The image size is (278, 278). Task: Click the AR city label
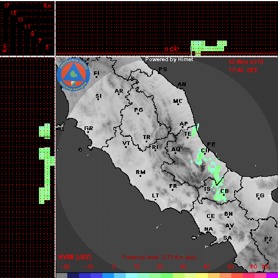pos(119,91)
